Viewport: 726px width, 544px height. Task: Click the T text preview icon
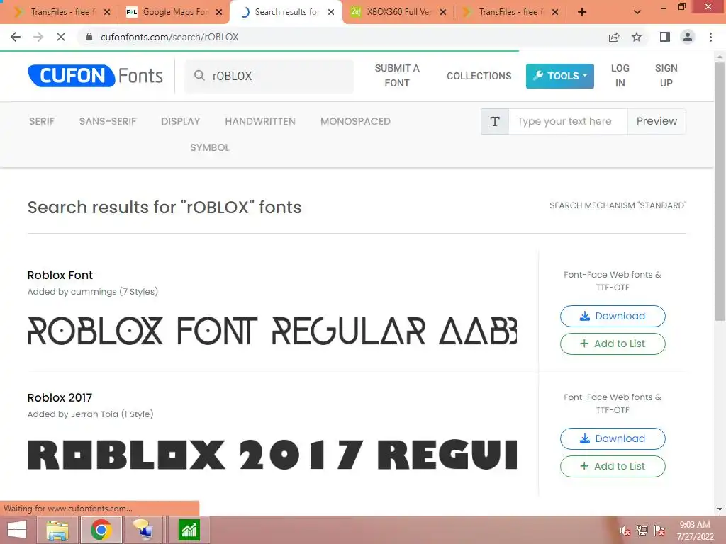pos(495,121)
